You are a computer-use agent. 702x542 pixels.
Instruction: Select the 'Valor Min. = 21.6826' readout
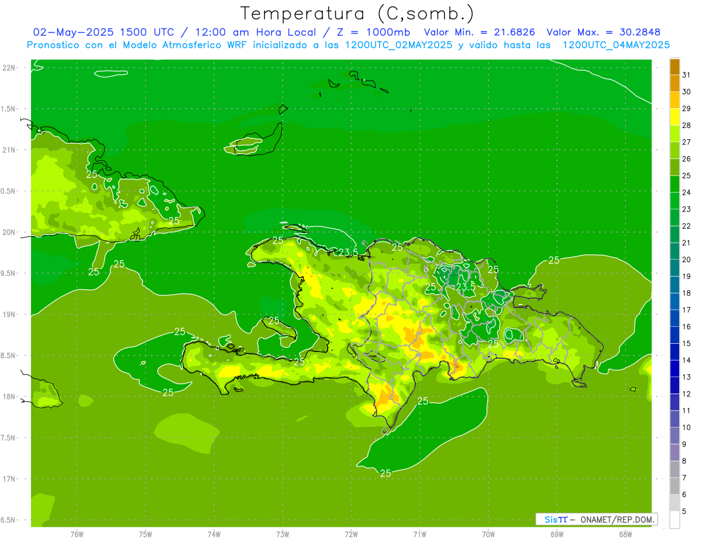point(480,32)
